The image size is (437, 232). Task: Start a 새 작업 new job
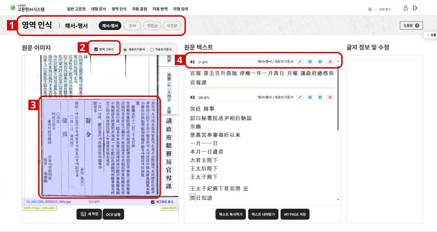89,214
